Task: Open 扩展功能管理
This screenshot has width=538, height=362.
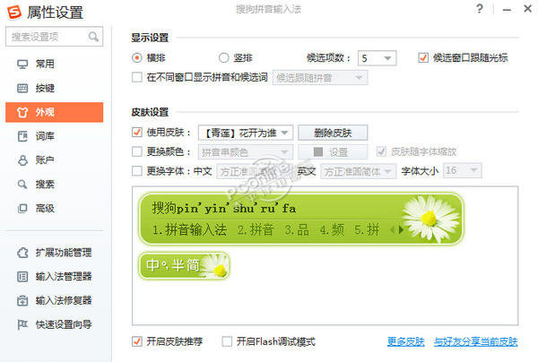Action: (54, 253)
